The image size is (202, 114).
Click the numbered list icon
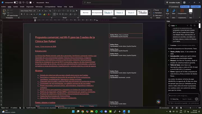tap(59, 11)
